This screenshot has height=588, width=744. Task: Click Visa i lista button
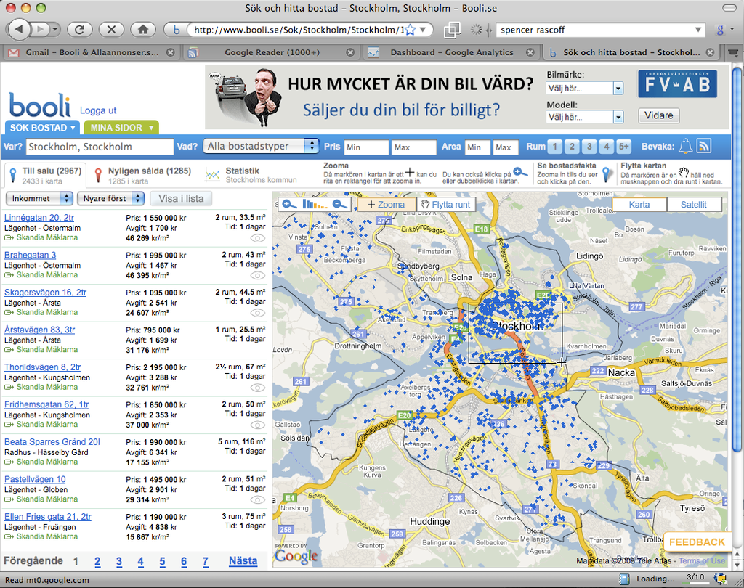[x=181, y=198]
